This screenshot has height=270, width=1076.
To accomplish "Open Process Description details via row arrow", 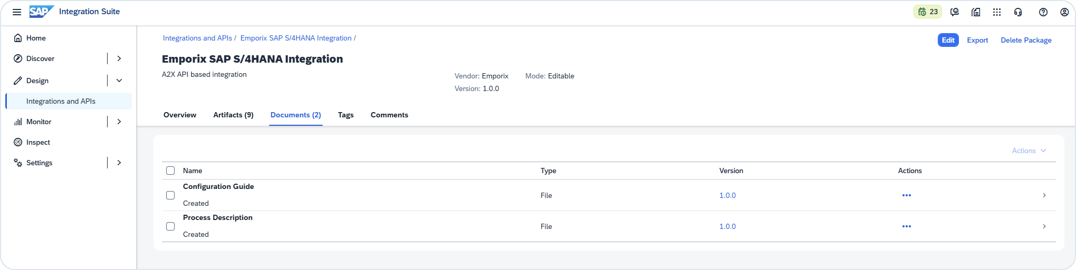I will pos(1044,226).
